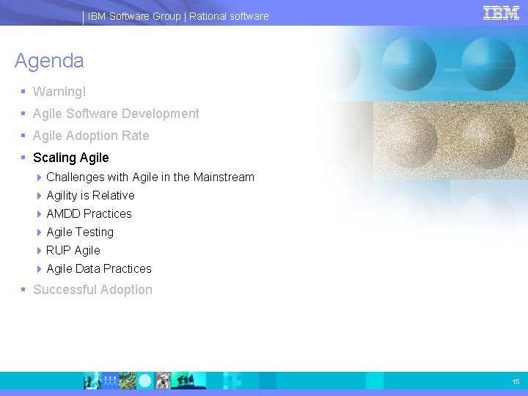
Task: Click the IBM logo in the header
Action: (501, 13)
